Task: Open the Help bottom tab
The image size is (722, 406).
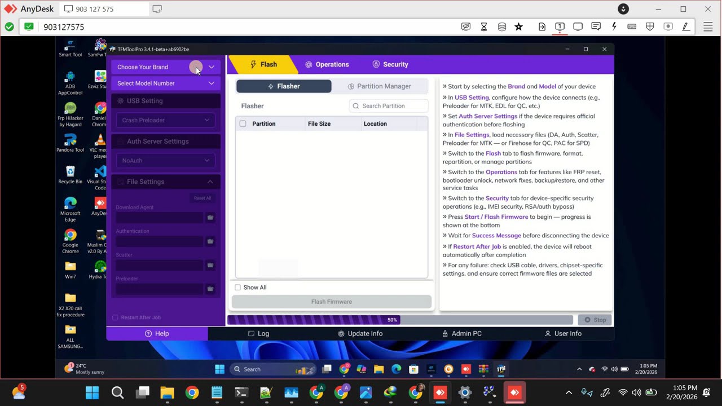Action: (x=157, y=334)
